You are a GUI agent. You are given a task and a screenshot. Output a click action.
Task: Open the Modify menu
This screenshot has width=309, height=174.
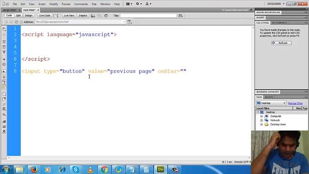54,4
